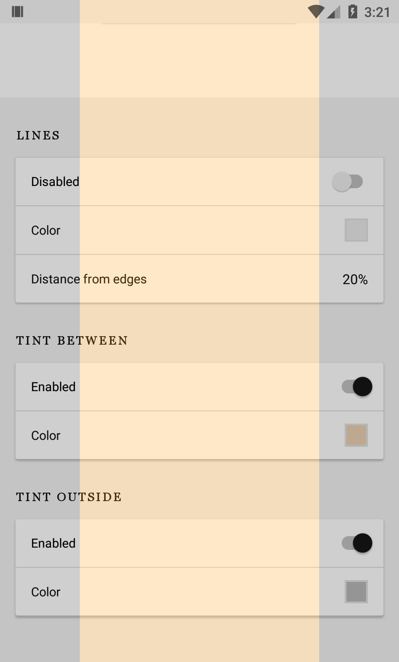Tap the battery charging icon
This screenshot has height=662, width=399.
[x=352, y=12]
